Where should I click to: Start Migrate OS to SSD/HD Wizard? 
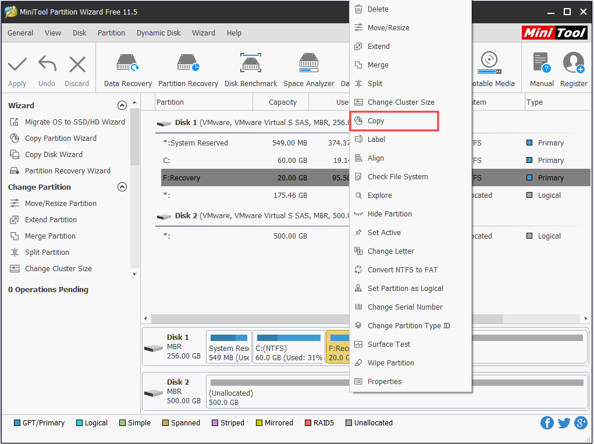pyautogui.click(x=67, y=122)
